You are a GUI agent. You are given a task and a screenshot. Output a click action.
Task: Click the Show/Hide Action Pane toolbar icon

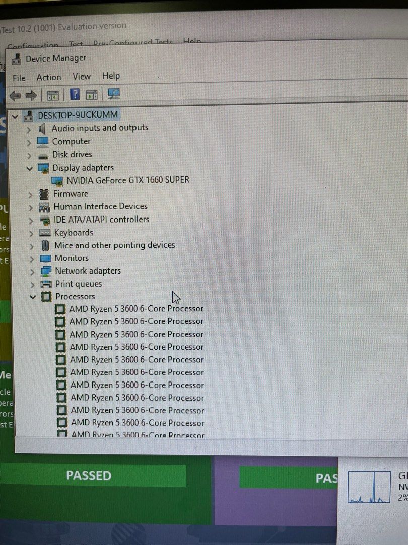92,95
